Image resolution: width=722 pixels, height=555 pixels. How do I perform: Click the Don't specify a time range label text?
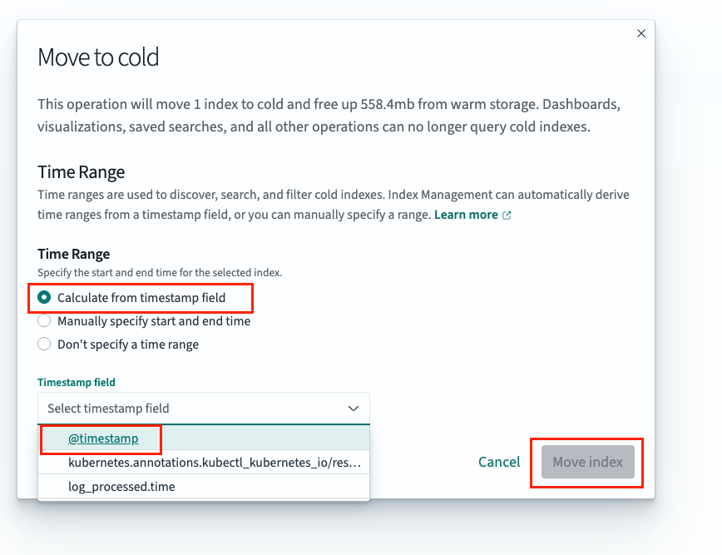pos(128,344)
